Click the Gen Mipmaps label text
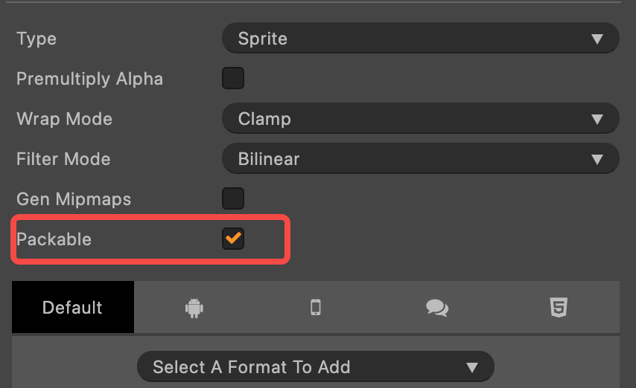This screenshot has height=388, width=636. (x=74, y=199)
